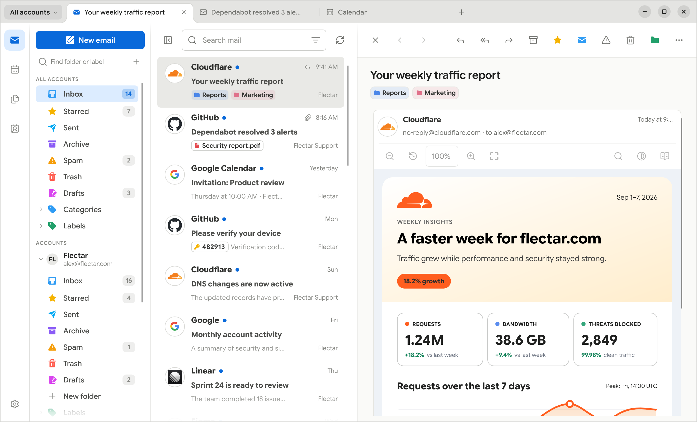Move email using green folder icon
The image size is (697, 422).
pyautogui.click(x=654, y=40)
